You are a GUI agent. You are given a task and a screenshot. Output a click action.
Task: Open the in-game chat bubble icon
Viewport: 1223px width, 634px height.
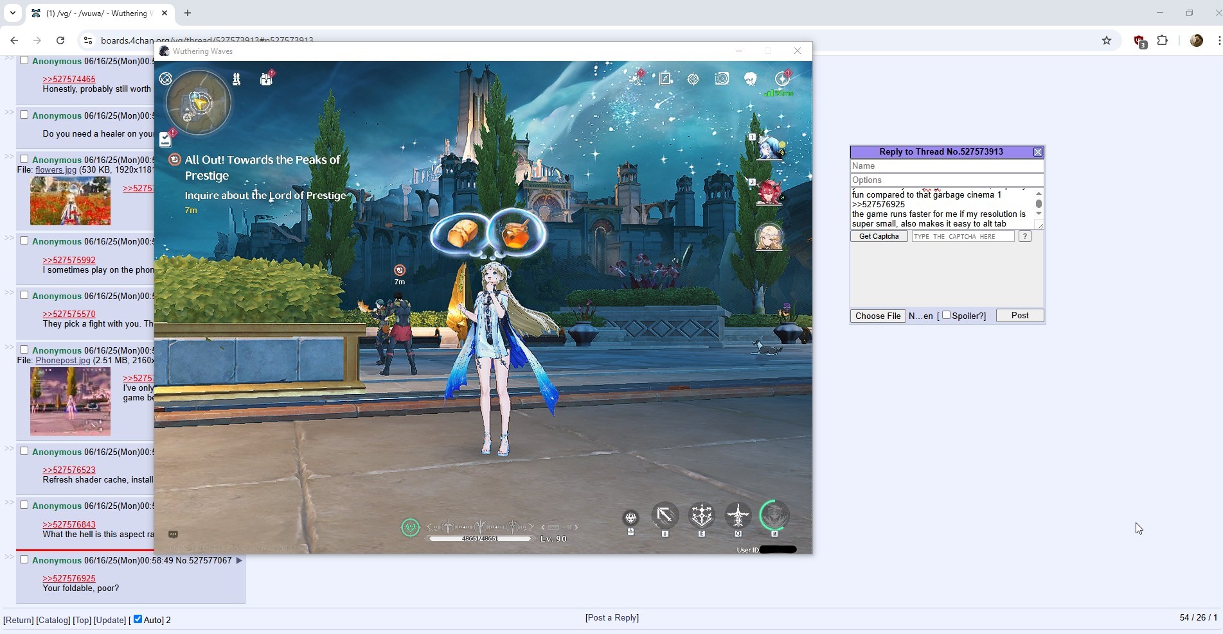click(x=173, y=534)
